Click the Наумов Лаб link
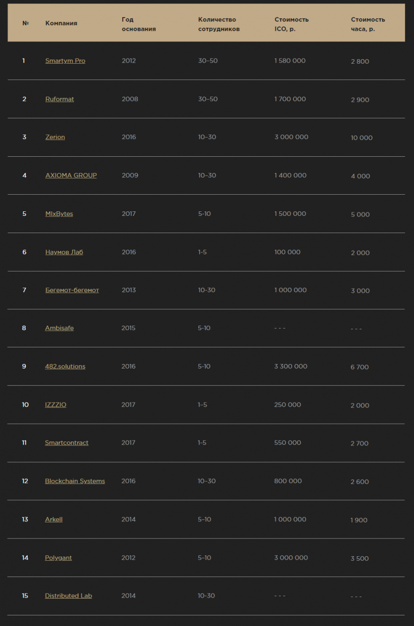Screen dimensions: 414x626 pos(64,252)
